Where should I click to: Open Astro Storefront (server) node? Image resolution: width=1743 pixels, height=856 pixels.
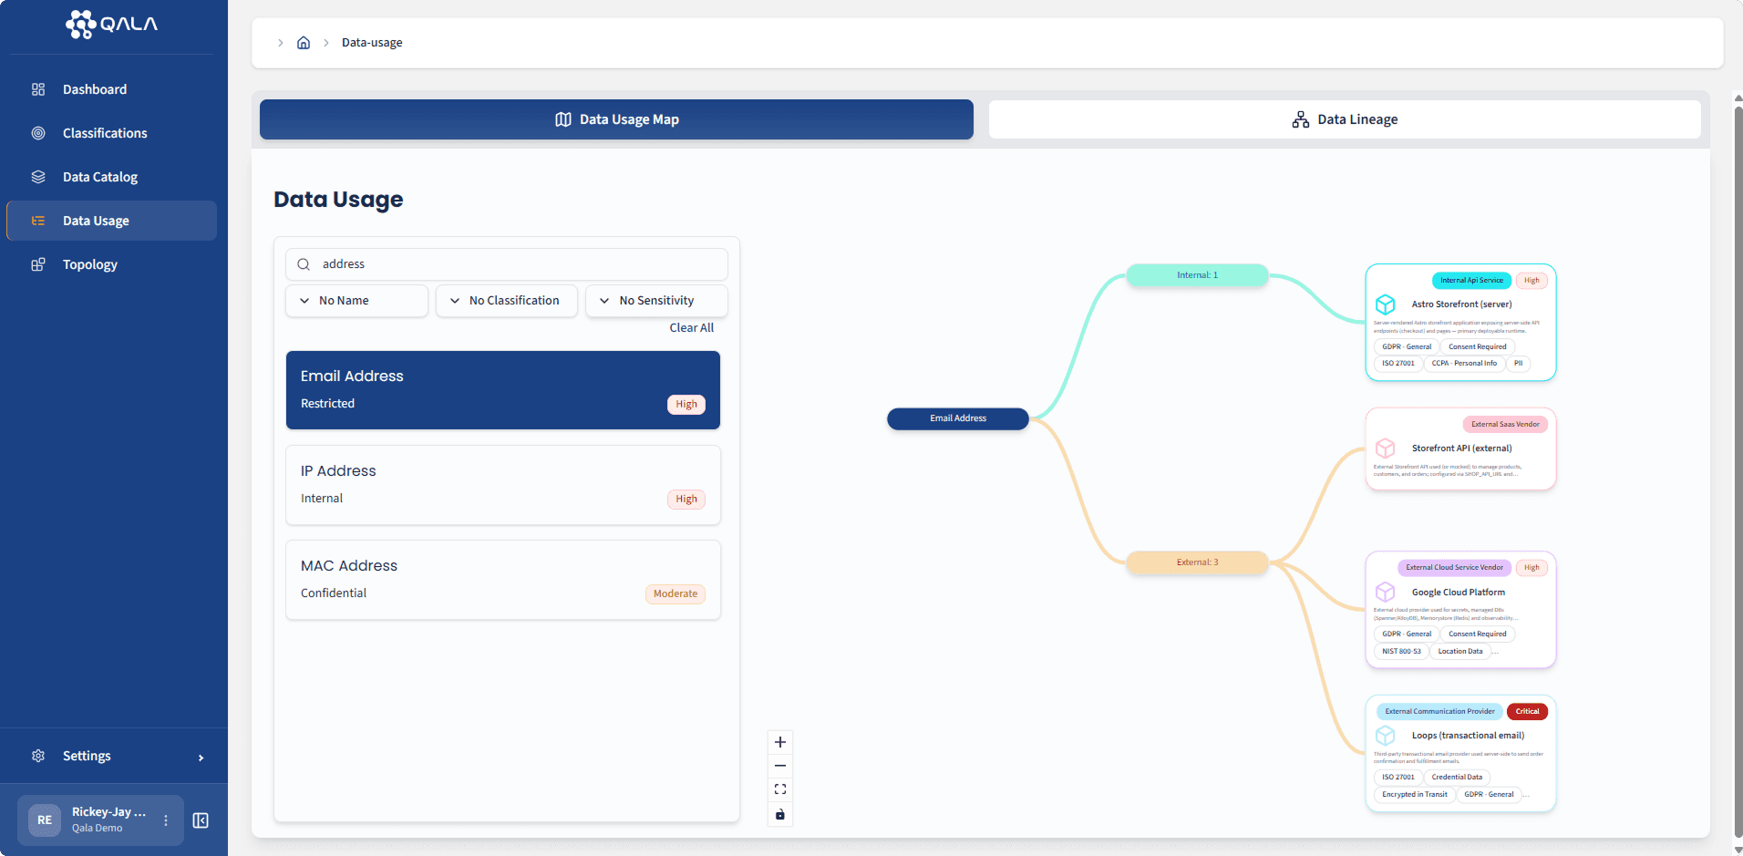1460,323
